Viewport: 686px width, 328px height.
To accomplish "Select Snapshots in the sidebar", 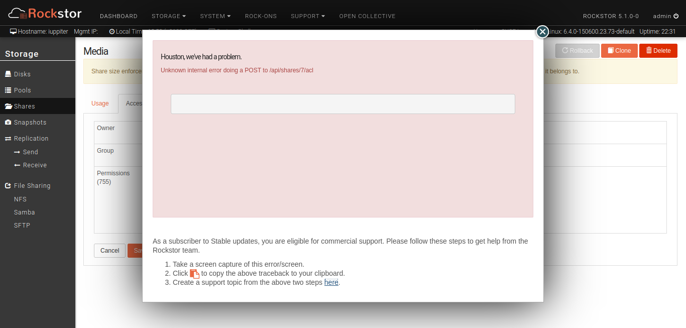I will click(30, 123).
